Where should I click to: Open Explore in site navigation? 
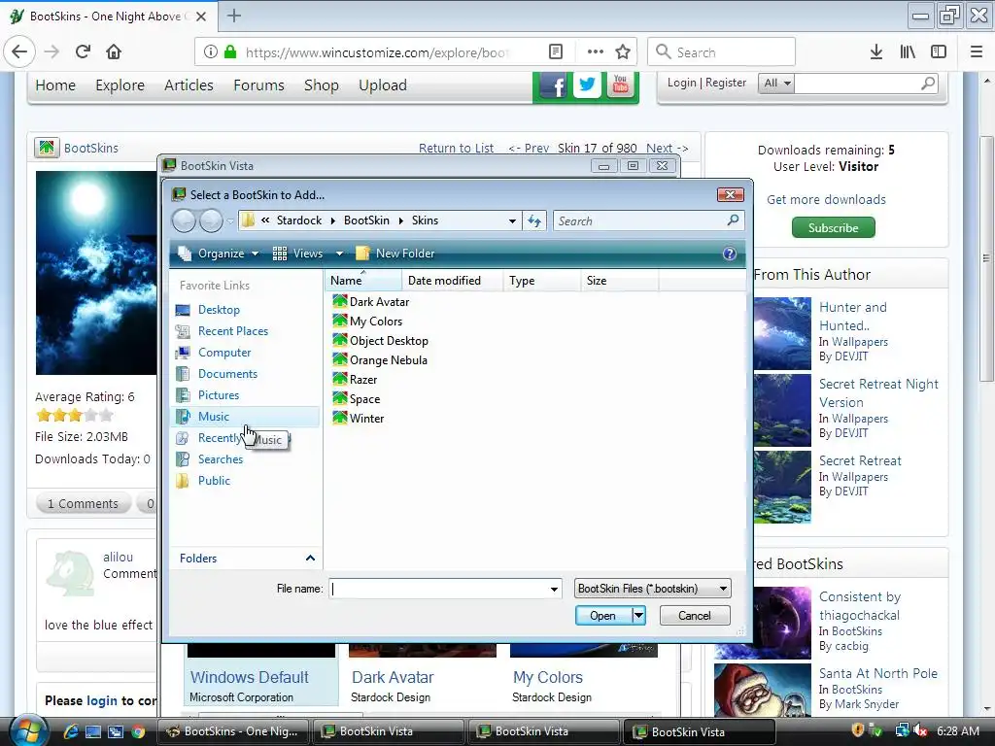pos(120,85)
